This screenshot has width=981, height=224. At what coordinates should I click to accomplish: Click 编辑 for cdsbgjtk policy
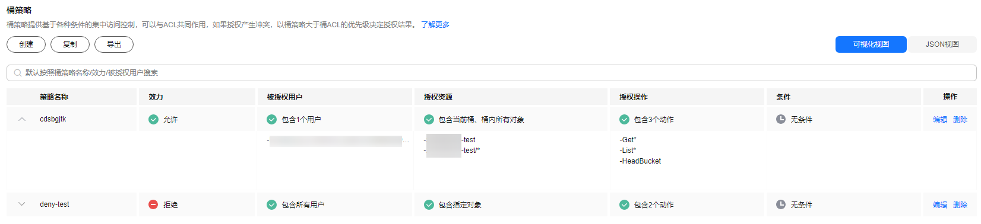coord(940,120)
